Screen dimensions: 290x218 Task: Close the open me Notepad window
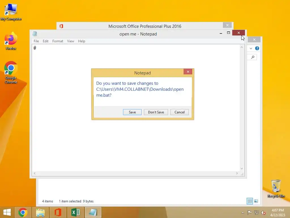pos(238,33)
